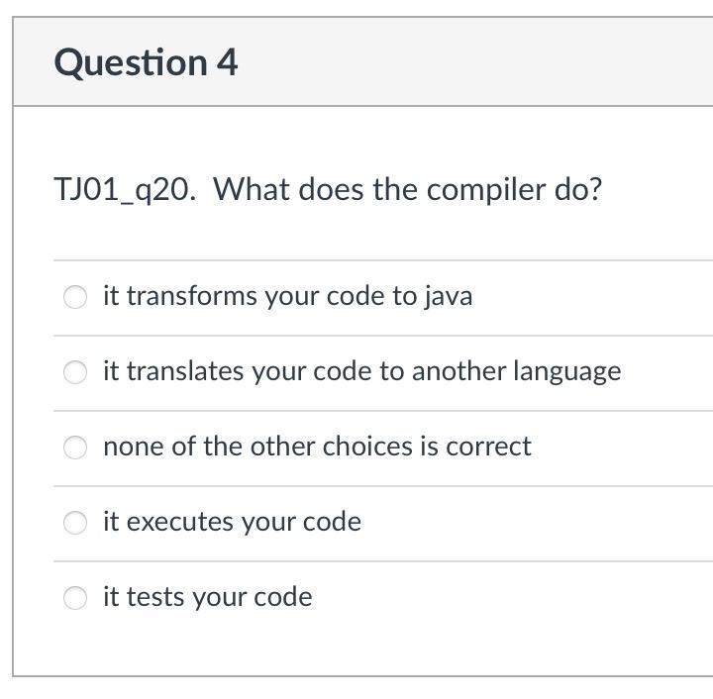Select the radio button for 'it tests your code'
This screenshot has width=713, height=699.
75,598
